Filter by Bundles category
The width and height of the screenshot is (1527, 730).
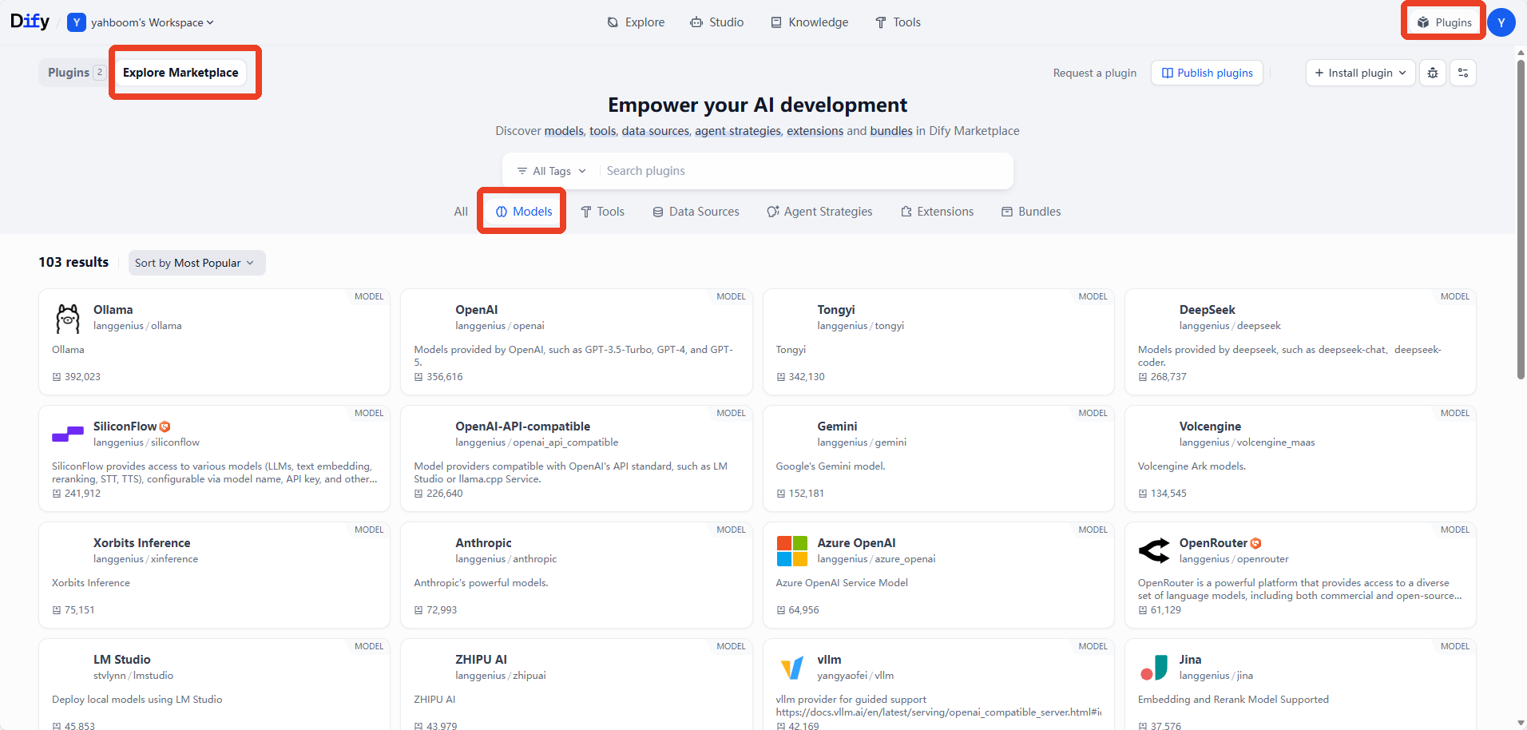coord(1031,212)
